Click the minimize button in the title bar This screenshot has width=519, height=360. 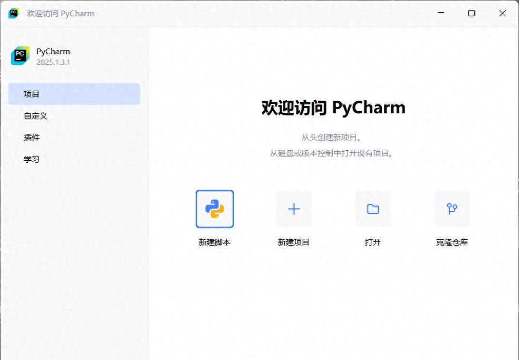[441, 13]
